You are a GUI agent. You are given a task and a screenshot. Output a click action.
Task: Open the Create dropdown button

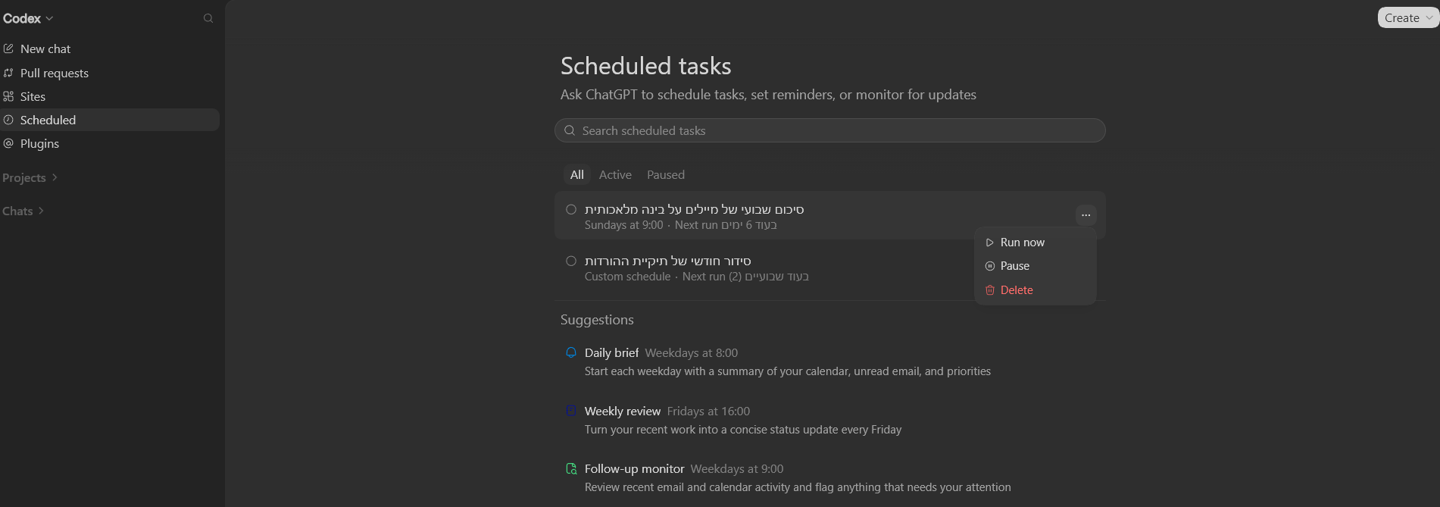[x=1407, y=18]
